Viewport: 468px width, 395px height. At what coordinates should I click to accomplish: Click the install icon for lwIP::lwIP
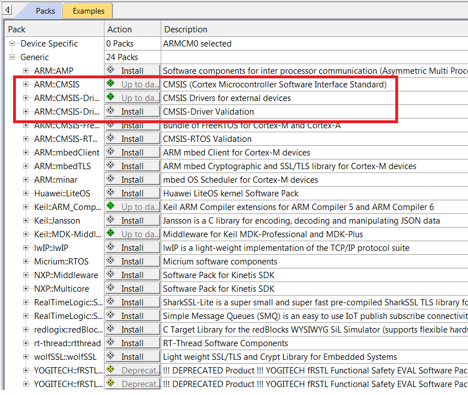tap(111, 247)
